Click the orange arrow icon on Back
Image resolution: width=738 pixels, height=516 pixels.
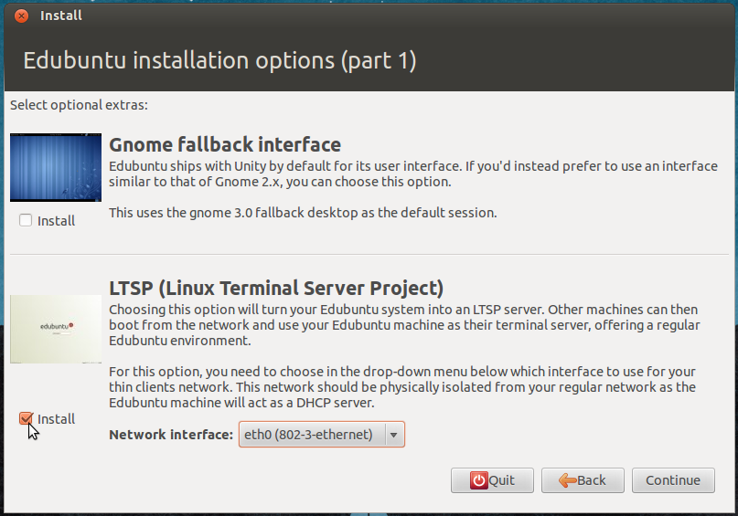pyautogui.click(x=567, y=480)
